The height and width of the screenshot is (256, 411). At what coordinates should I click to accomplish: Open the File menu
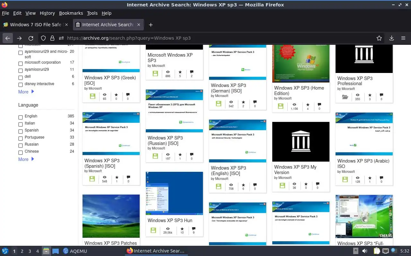click(5, 13)
